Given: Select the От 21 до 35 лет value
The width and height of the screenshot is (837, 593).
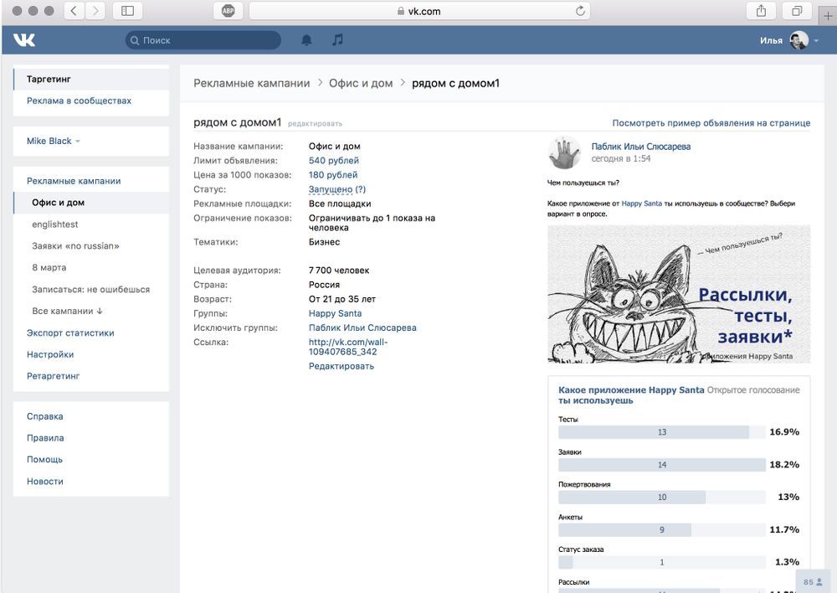Looking at the screenshot, I should [x=342, y=299].
